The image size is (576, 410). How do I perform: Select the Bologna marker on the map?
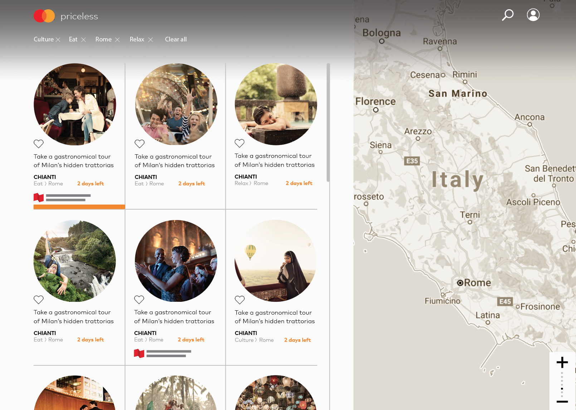click(382, 41)
